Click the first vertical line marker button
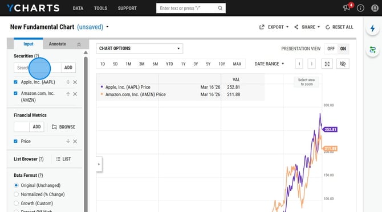The height and width of the screenshot is (212, 382). point(299,64)
